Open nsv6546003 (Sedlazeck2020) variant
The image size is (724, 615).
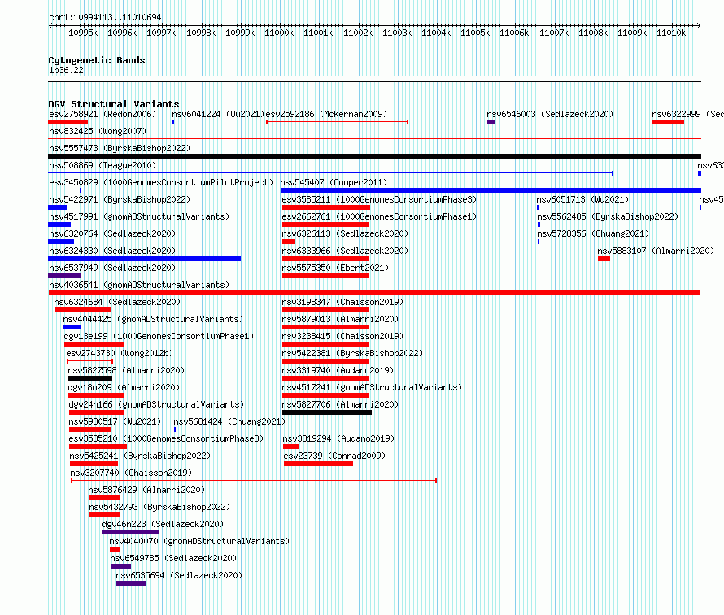tap(550, 114)
